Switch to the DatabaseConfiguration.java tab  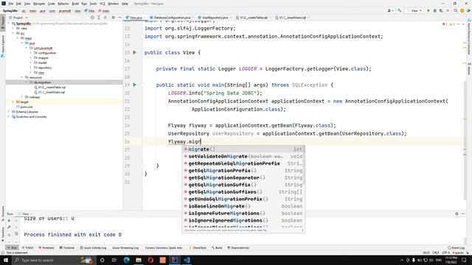(x=172, y=18)
